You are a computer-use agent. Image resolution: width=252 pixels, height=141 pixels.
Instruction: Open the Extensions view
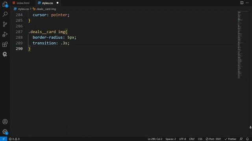coord(5,44)
